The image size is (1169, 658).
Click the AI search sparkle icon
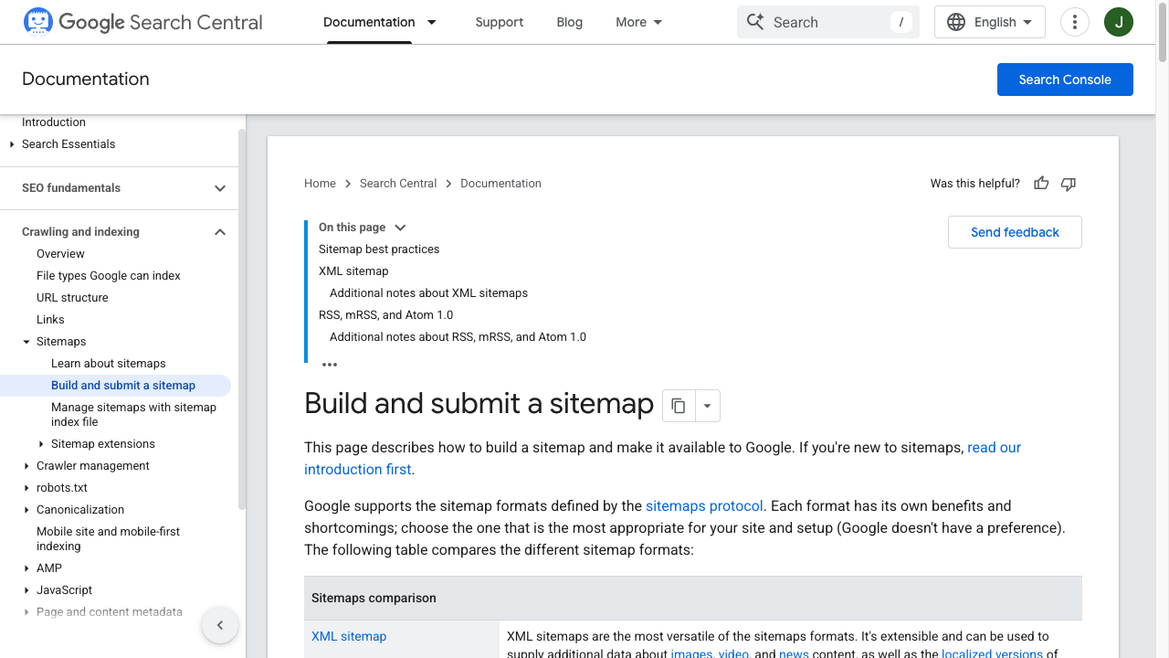tap(755, 22)
